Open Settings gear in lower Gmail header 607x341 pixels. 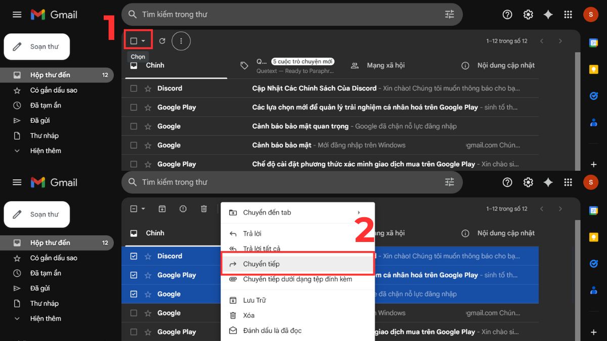click(x=528, y=182)
